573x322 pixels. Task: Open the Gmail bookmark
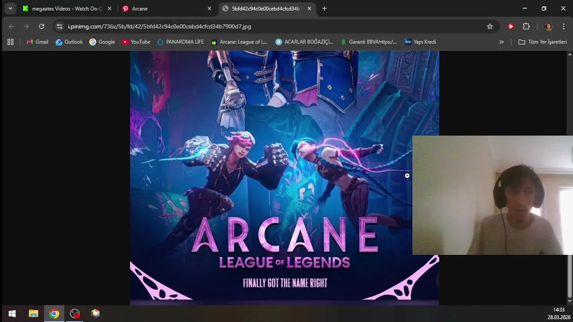(37, 42)
